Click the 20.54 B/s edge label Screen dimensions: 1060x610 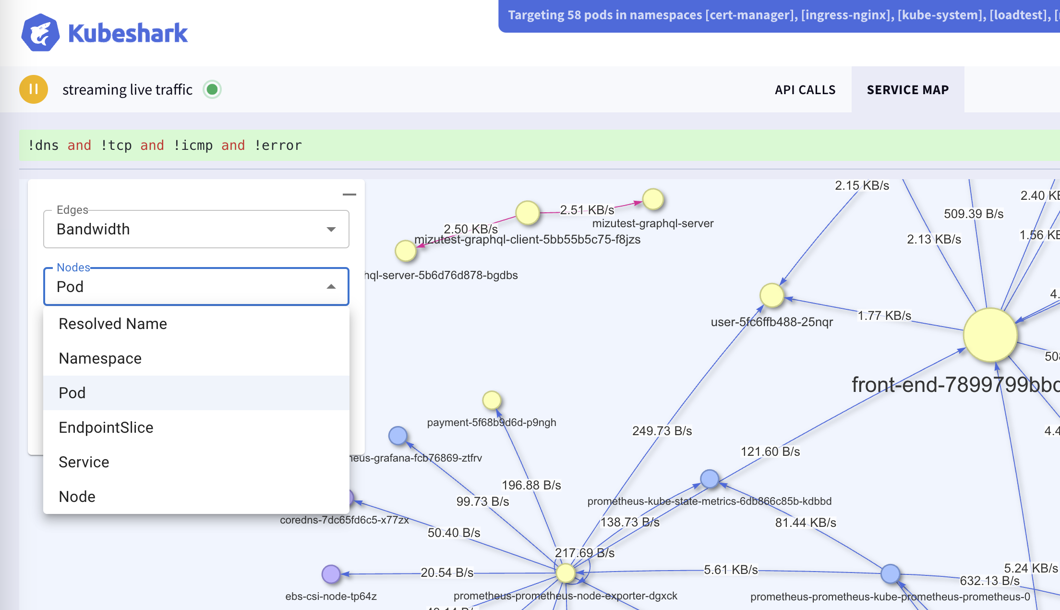pyautogui.click(x=447, y=573)
